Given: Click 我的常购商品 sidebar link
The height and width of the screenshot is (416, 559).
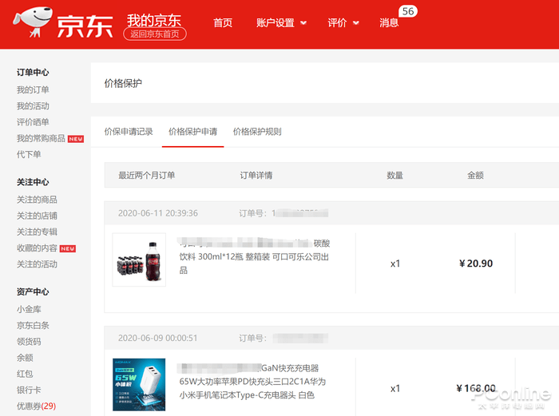Looking at the screenshot, I should point(42,139).
